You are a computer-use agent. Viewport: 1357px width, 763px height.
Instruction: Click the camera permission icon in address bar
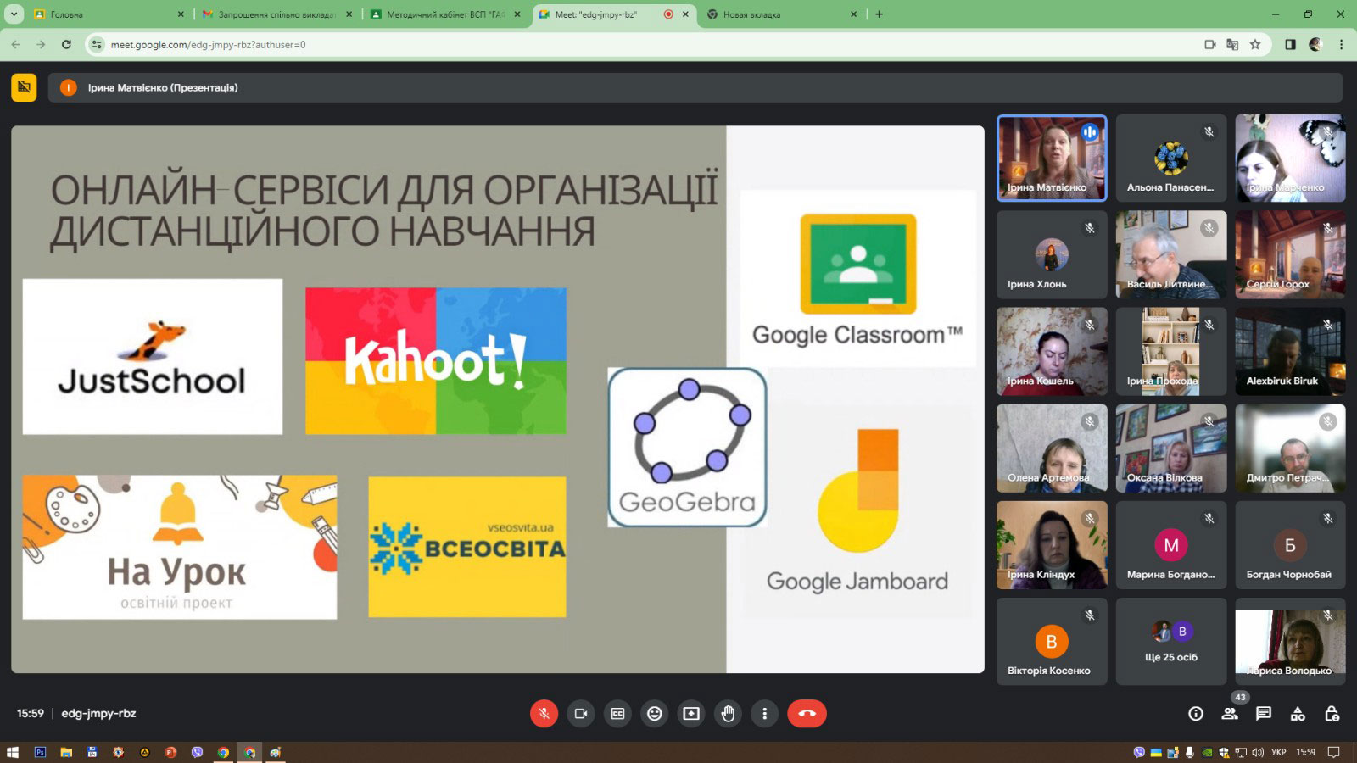(x=1210, y=44)
